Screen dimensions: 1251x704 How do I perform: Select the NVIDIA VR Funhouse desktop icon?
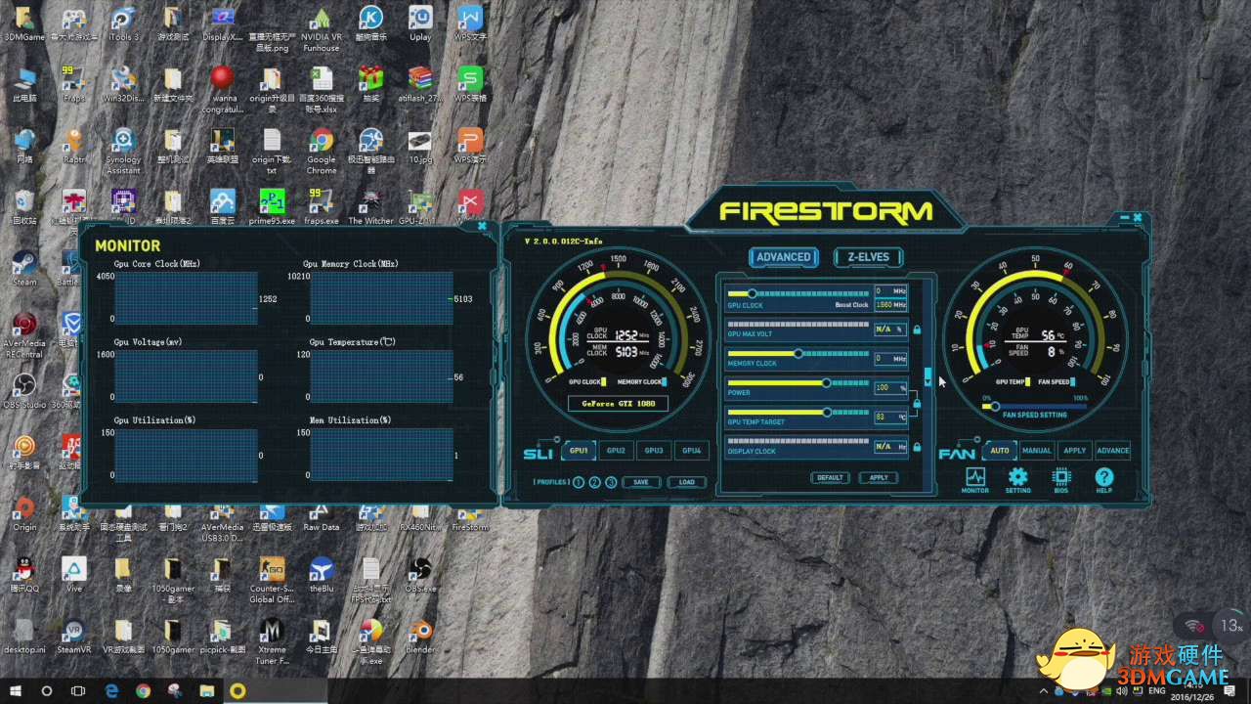[322, 30]
